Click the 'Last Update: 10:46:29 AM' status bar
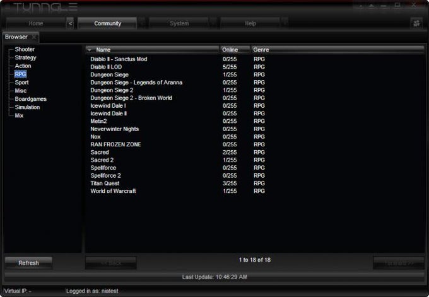Viewport: 429px width, 297px height. coord(214,277)
